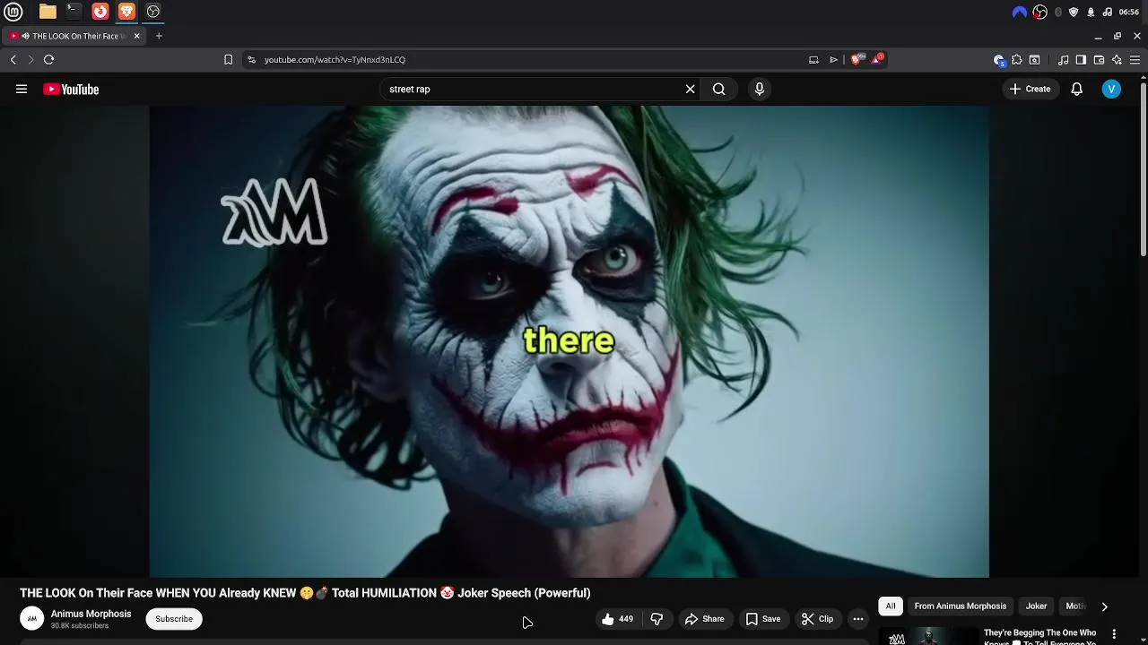Open the V account avatar menu
The image size is (1148, 645).
tap(1111, 90)
